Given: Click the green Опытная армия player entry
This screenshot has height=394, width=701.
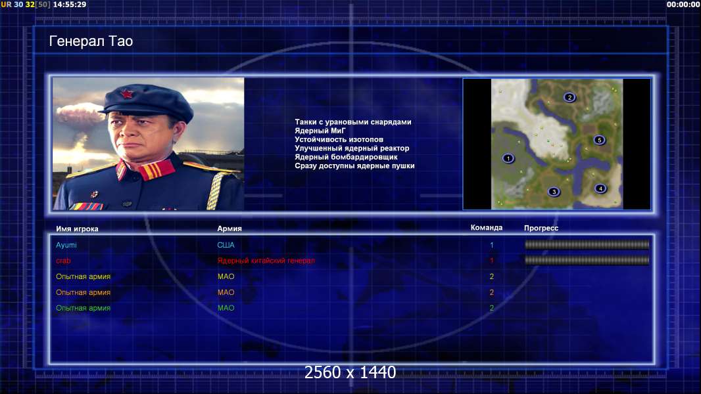Looking at the screenshot, I should (x=83, y=308).
